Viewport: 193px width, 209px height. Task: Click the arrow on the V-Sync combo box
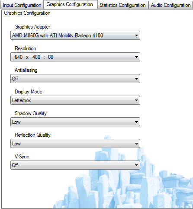point(136,165)
